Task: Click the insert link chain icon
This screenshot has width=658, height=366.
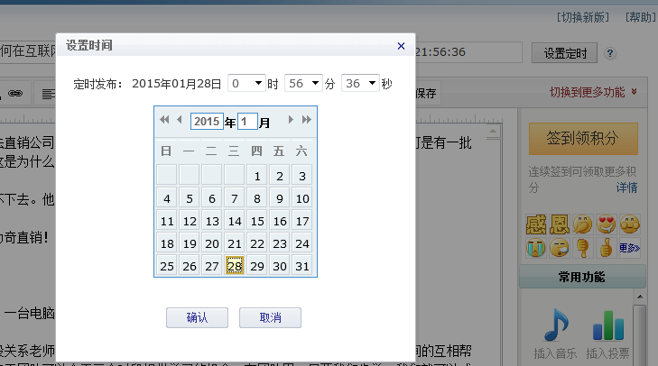Action: 15,93
